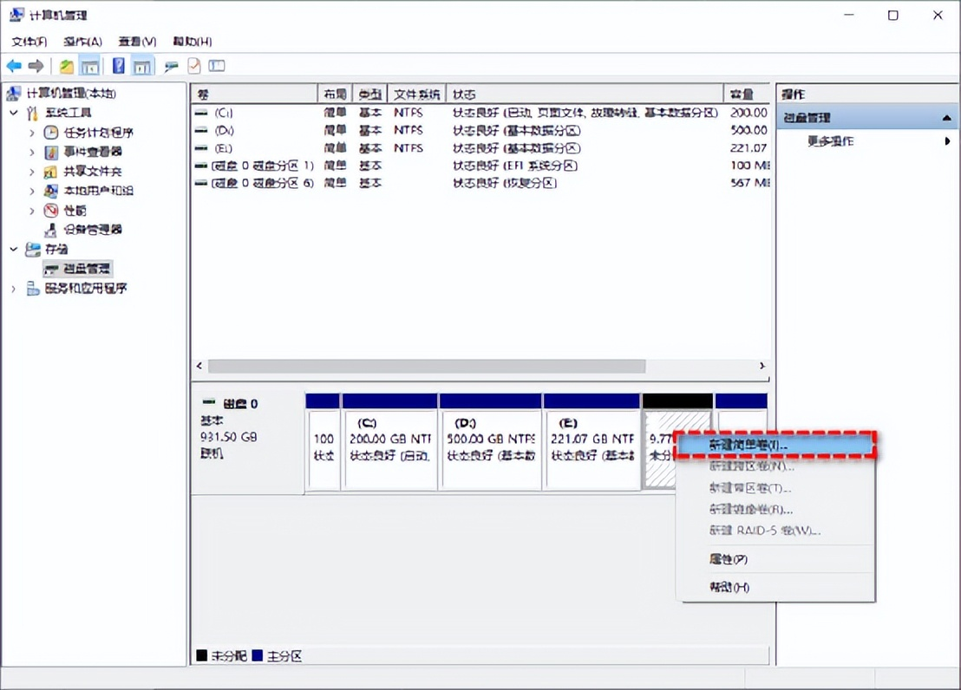Open 事件查看器 (Event Viewer) in the tree
The image size is (961, 690).
(x=92, y=152)
